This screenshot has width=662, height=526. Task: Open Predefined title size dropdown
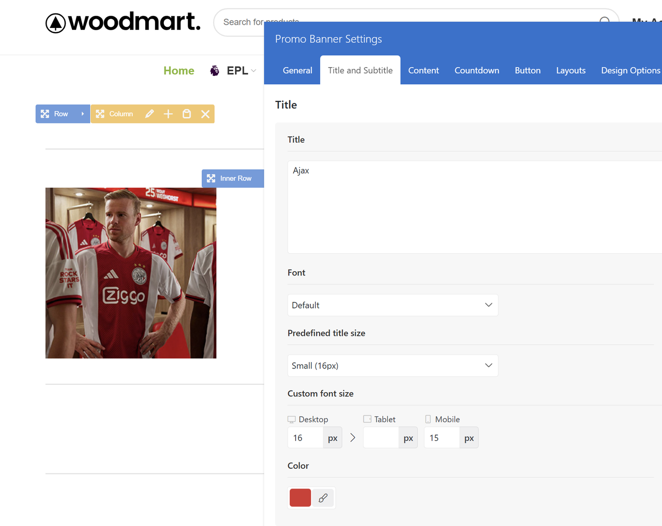click(393, 365)
